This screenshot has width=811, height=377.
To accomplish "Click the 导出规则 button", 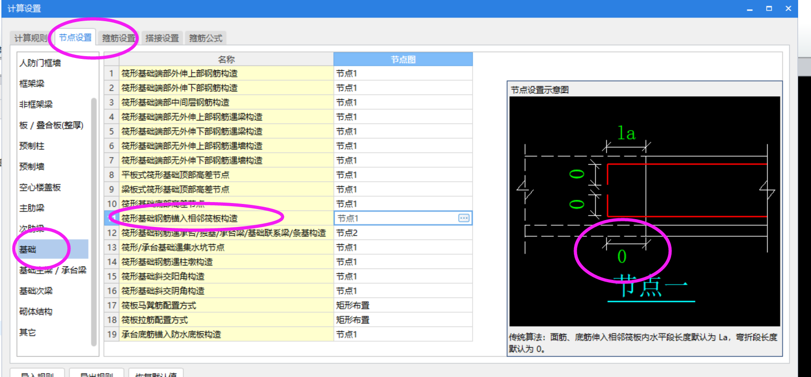I will pos(97,374).
